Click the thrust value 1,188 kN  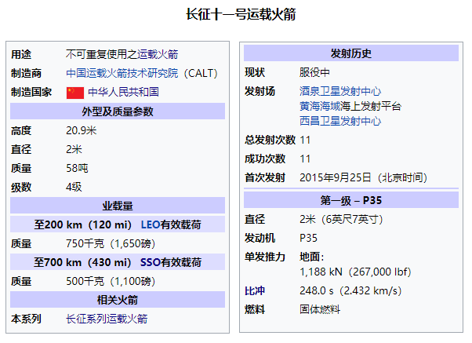(321, 272)
